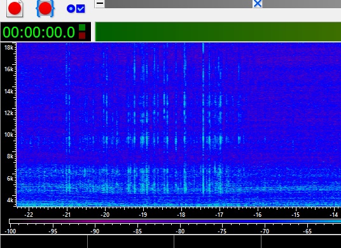The image size is (341, 248).
Task: Click the 10k frequency axis label
Action: 9,135
